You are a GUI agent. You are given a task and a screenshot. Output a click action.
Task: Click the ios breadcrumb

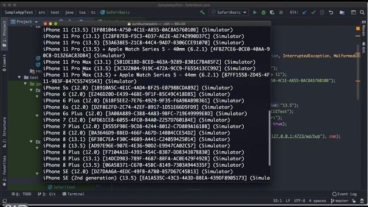82,13
